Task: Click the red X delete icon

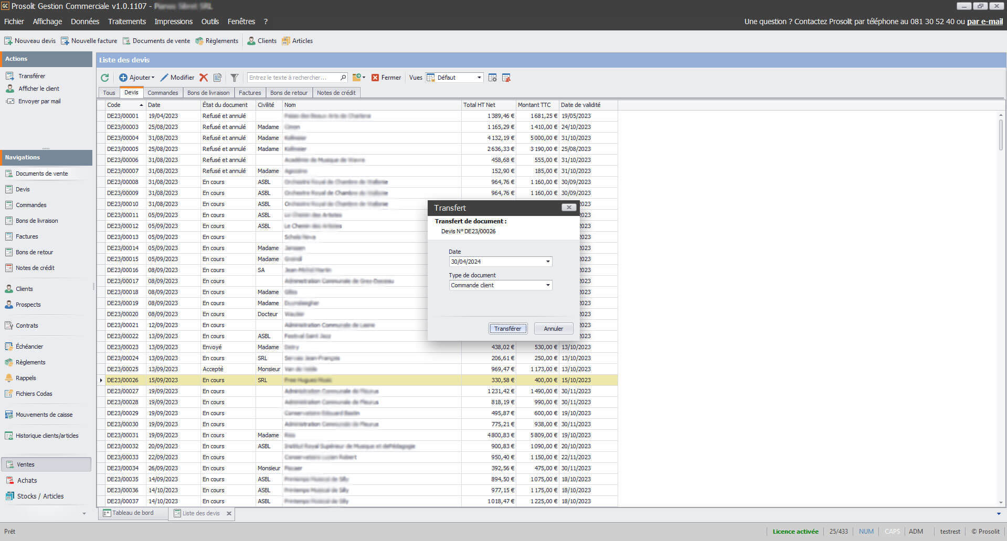Action: coord(204,78)
